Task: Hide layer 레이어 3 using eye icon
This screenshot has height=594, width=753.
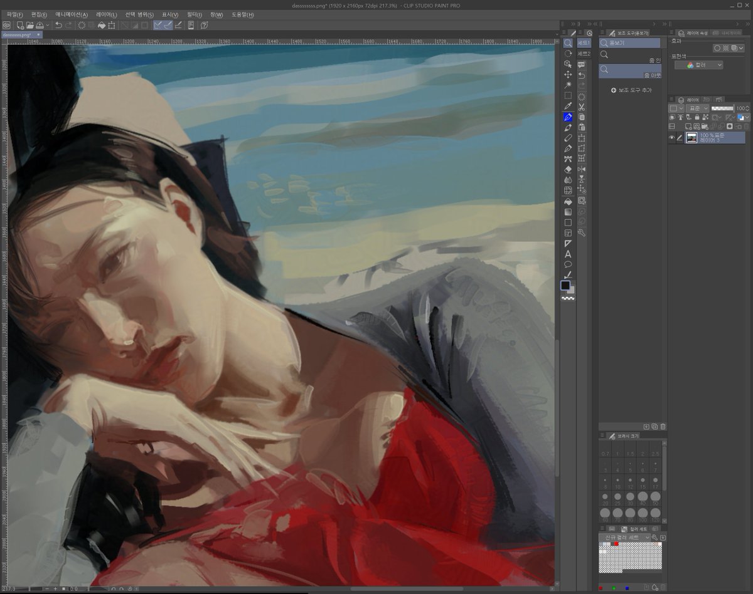Action: [x=671, y=138]
